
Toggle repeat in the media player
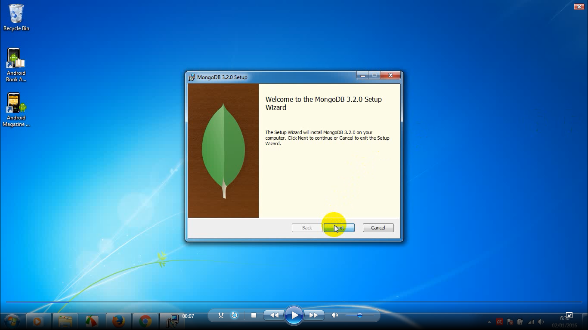tap(234, 315)
